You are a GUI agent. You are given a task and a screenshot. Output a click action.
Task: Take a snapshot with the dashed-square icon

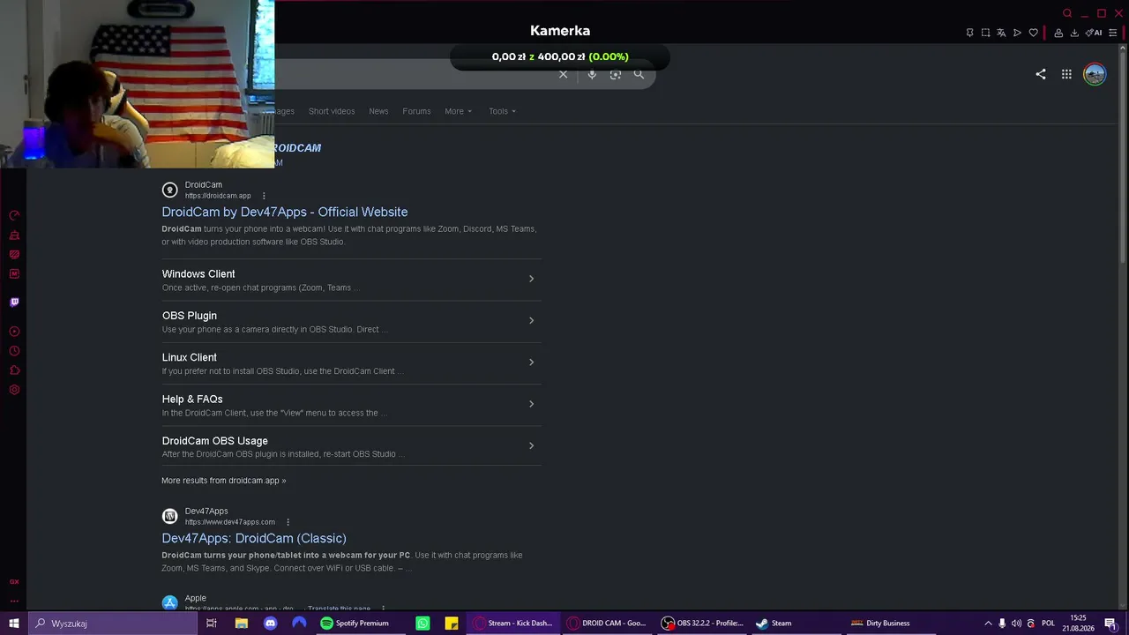click(985, 33)
